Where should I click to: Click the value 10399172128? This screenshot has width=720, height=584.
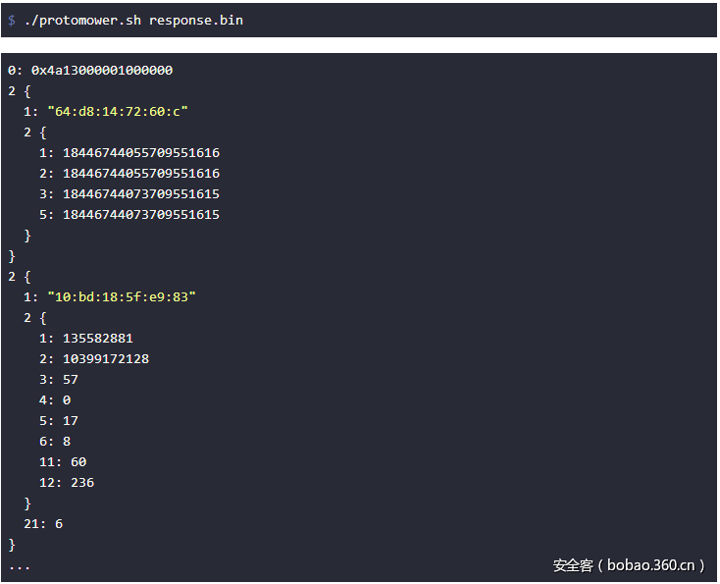(x=106, y=358)
